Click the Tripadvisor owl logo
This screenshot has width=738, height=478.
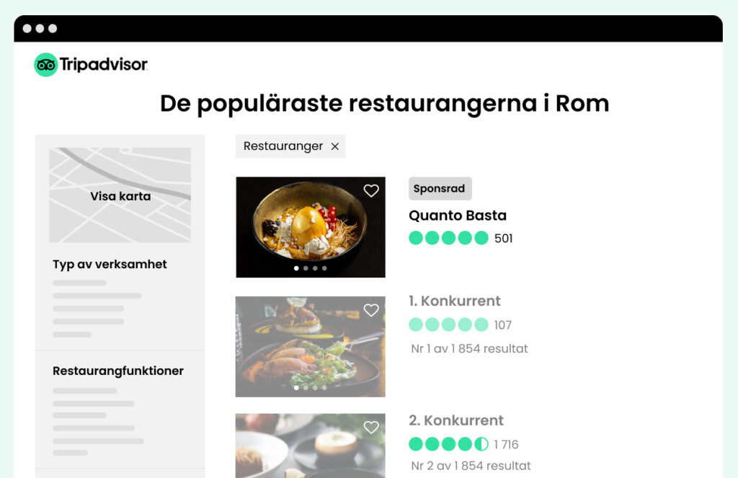pos(45,64)
